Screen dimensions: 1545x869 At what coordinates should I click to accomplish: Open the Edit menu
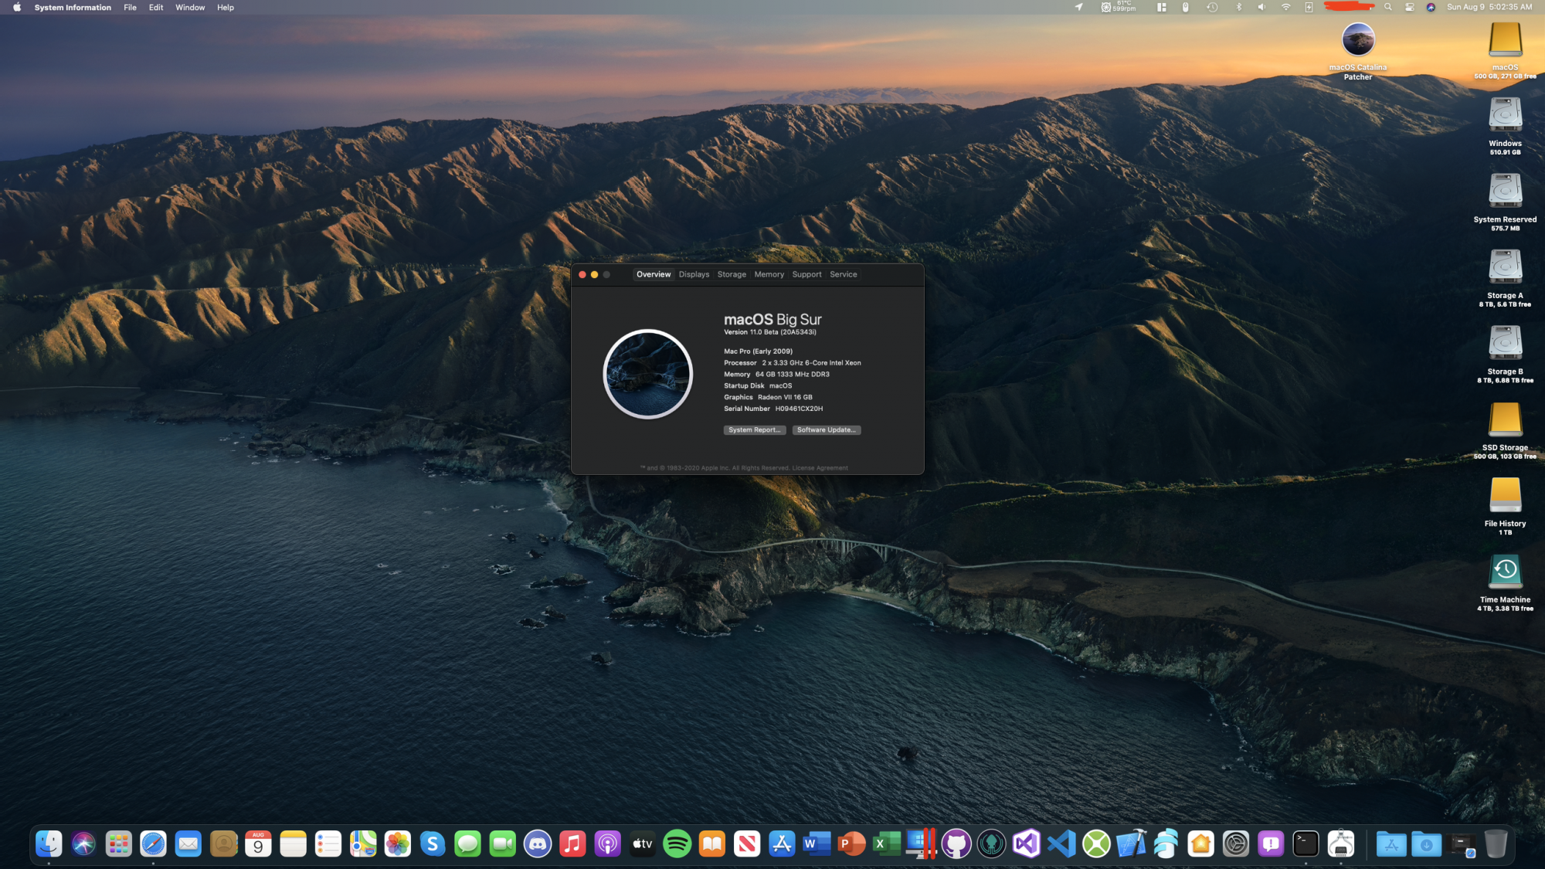pos(156,7)
